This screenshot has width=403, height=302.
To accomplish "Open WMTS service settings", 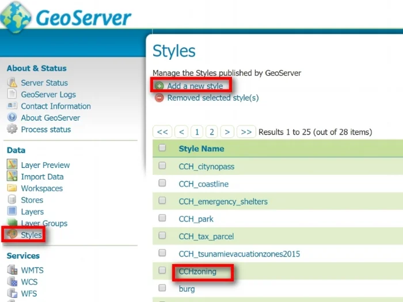I will pos(32,270).
